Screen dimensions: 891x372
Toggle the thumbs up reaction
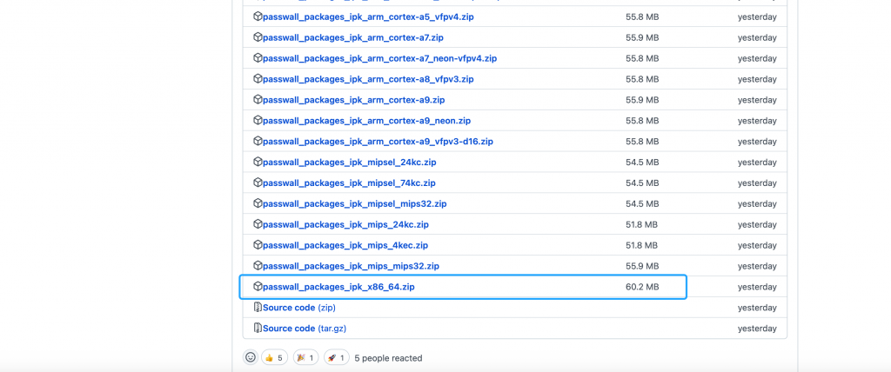[x=274, y=358]
